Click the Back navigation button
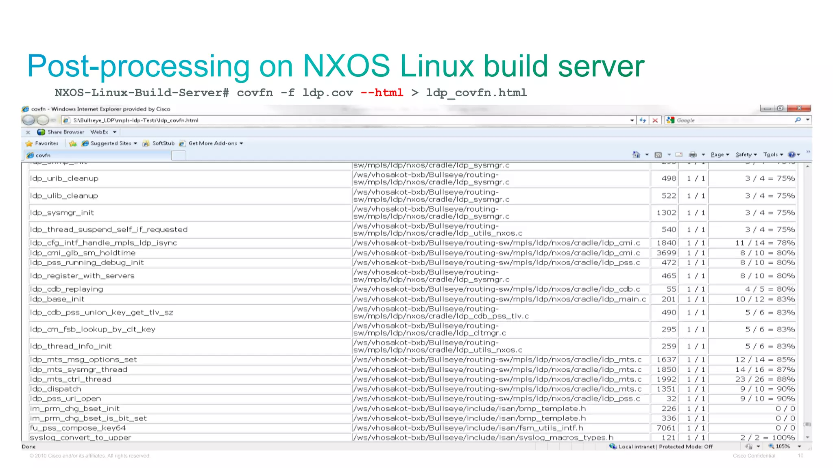The width and height of the screenshot is (833, 468). (x=28, y=120)
